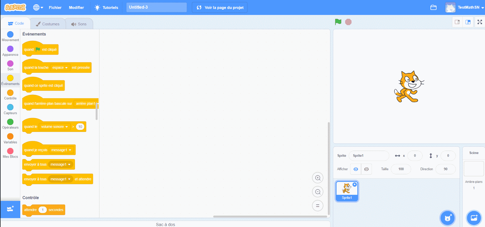Select Opérateurs block category
485x227 pixels.
[x=10, y=124]
